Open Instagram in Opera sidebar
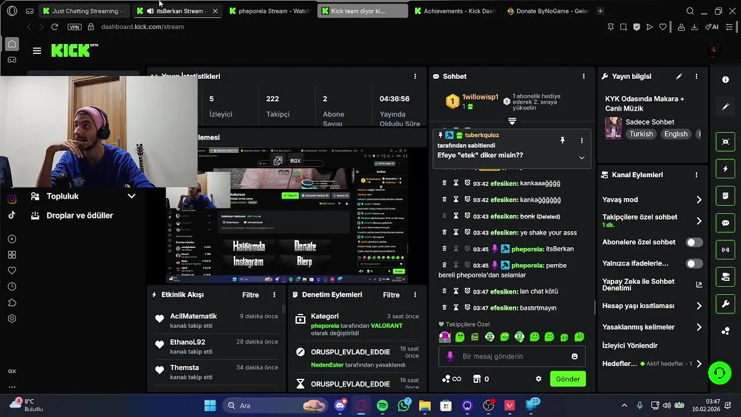The height and width of the screenshot is (417, 741). click(x=12, y=199)
